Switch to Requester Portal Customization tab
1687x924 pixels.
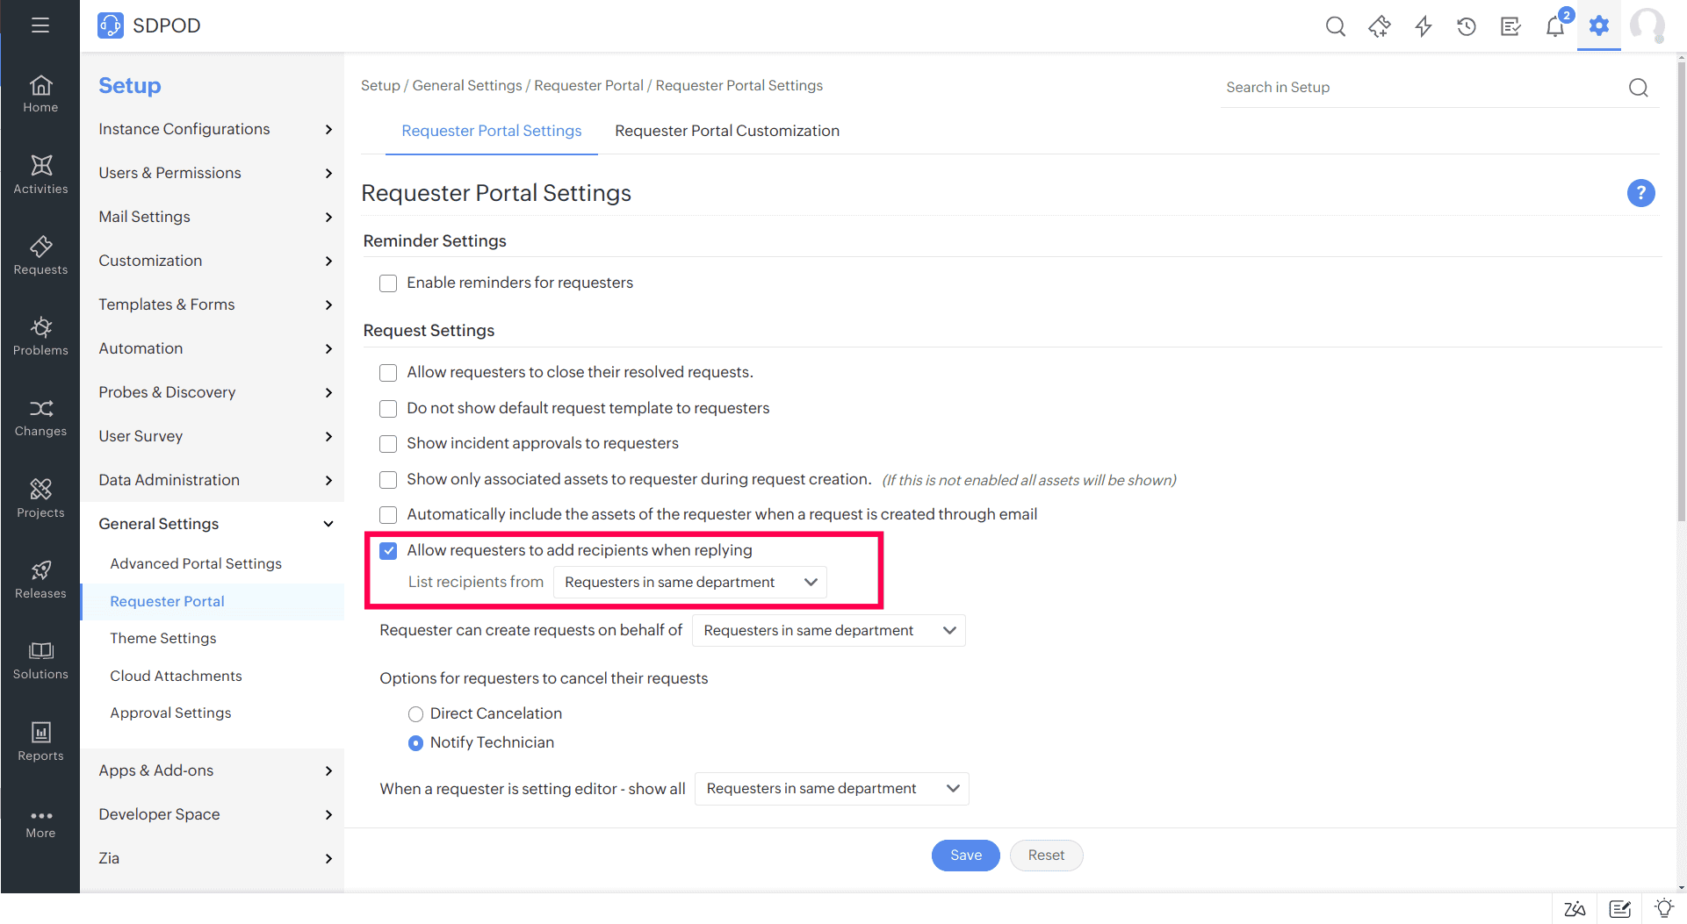(726, 131)
